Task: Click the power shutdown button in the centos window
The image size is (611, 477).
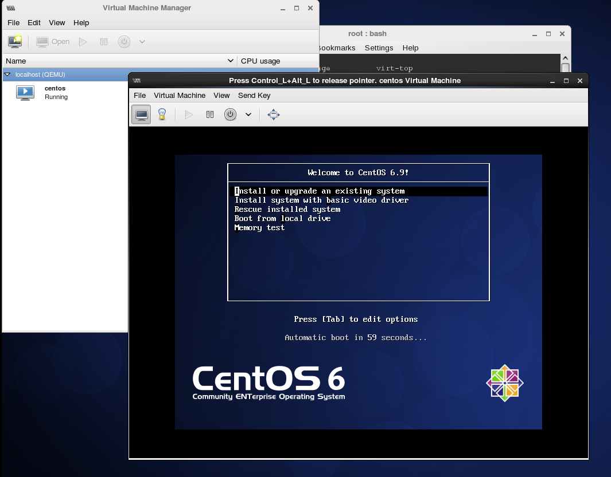Action: (x=230, y=115)
